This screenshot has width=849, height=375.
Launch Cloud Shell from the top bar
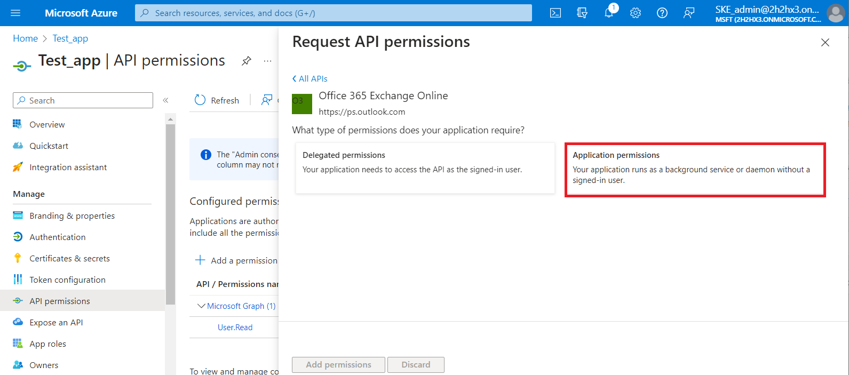pyautogui.click(x=556, y=13)
